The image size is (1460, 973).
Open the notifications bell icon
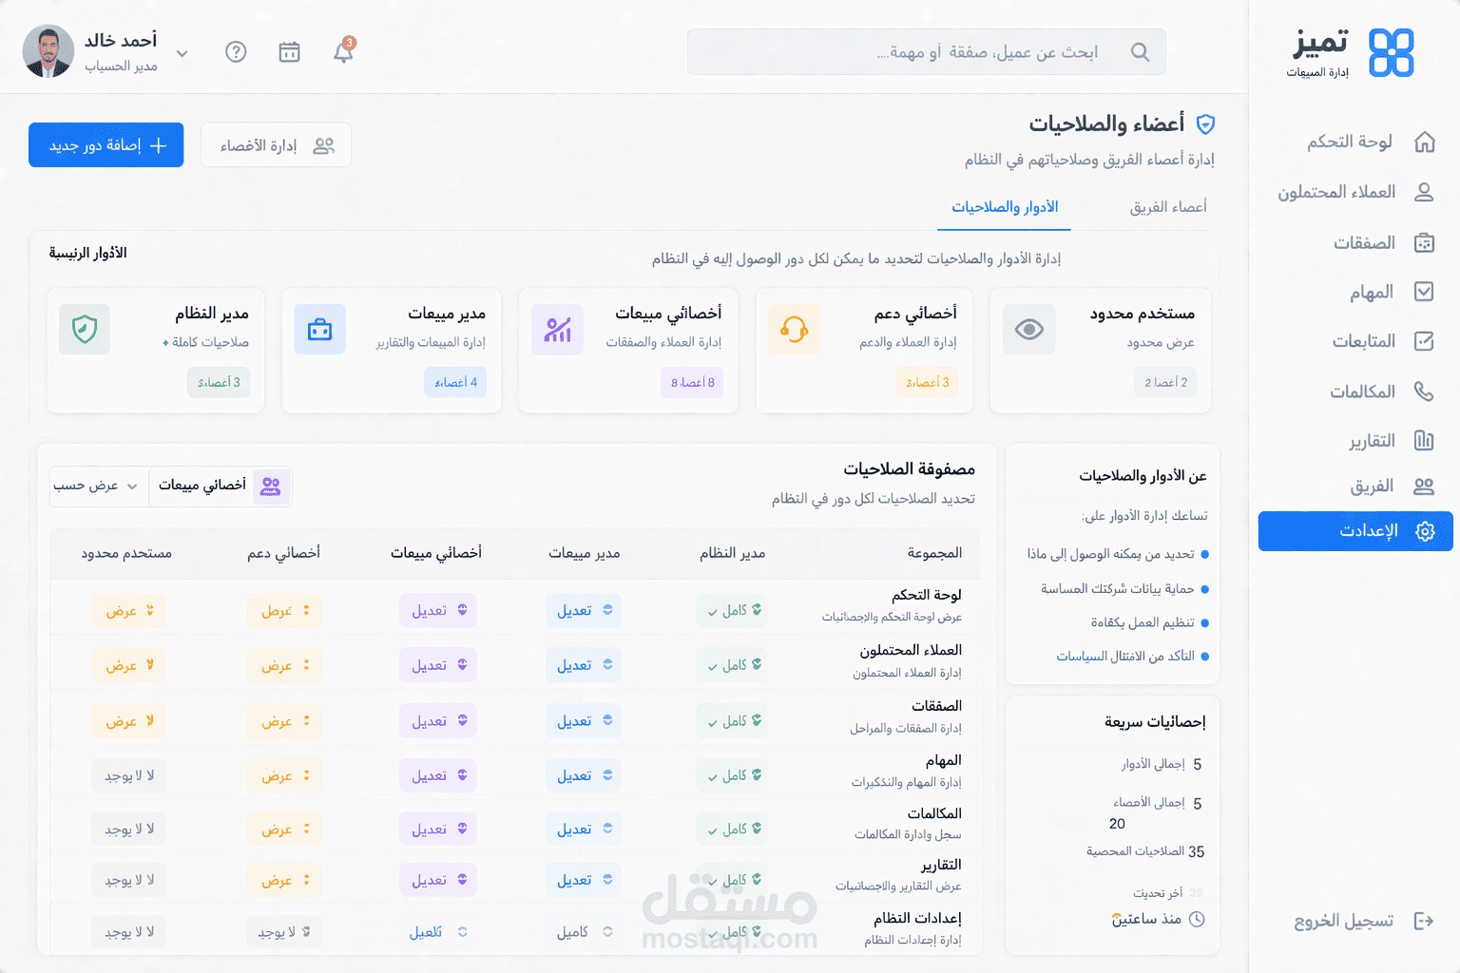pyautogui.click(x=343, y=51)
